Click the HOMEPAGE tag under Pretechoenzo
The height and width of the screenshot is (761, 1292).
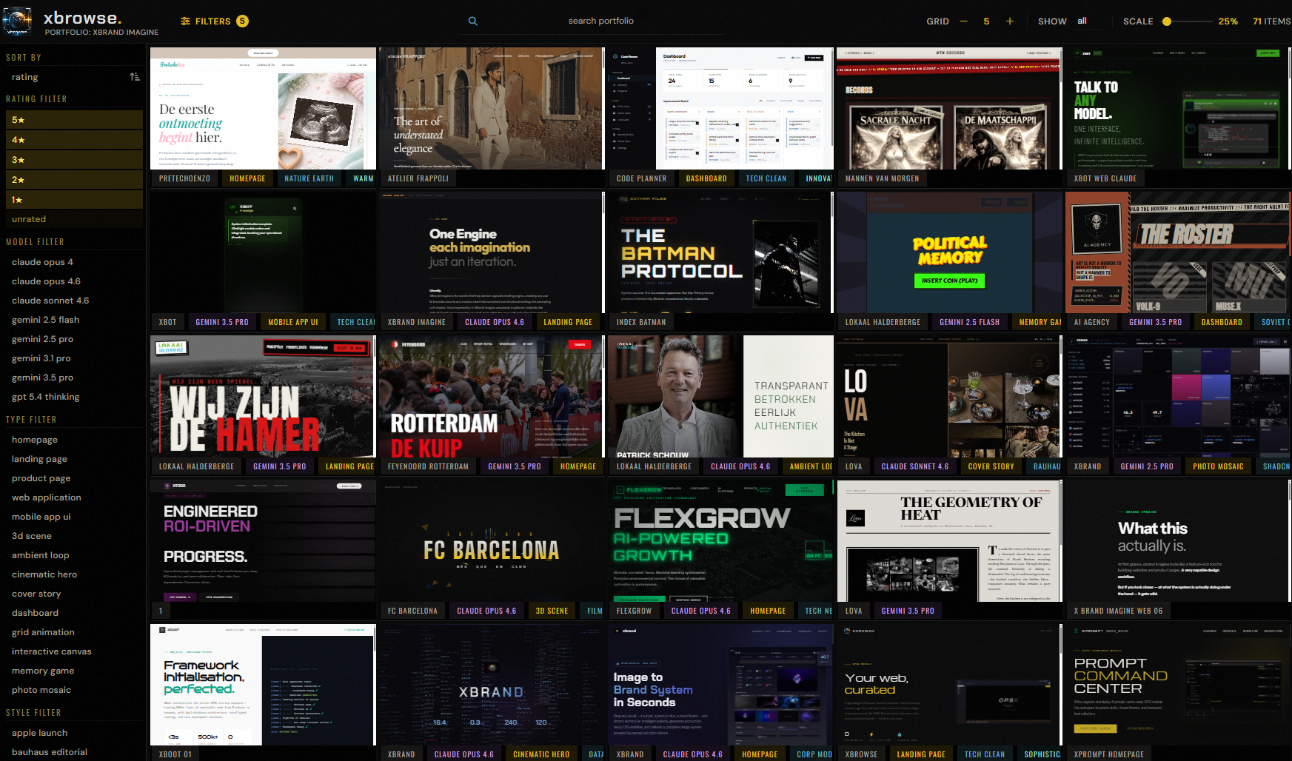(x=247, y=178)
